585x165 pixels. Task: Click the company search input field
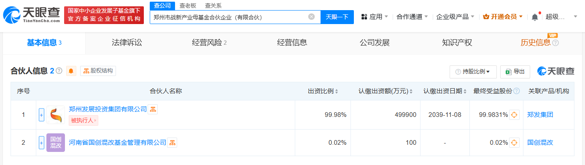pyautogui.click(x=229, y=17)
